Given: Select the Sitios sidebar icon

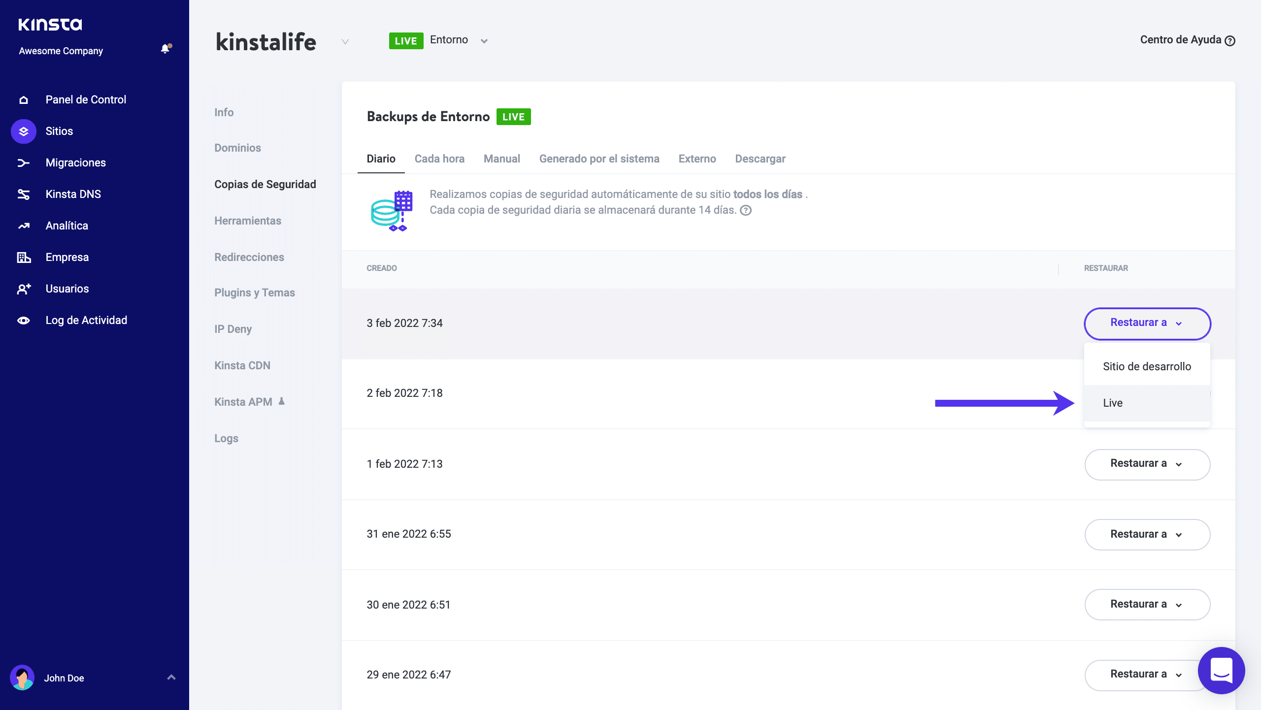Looking at the screenshot, I should [23, 131].
